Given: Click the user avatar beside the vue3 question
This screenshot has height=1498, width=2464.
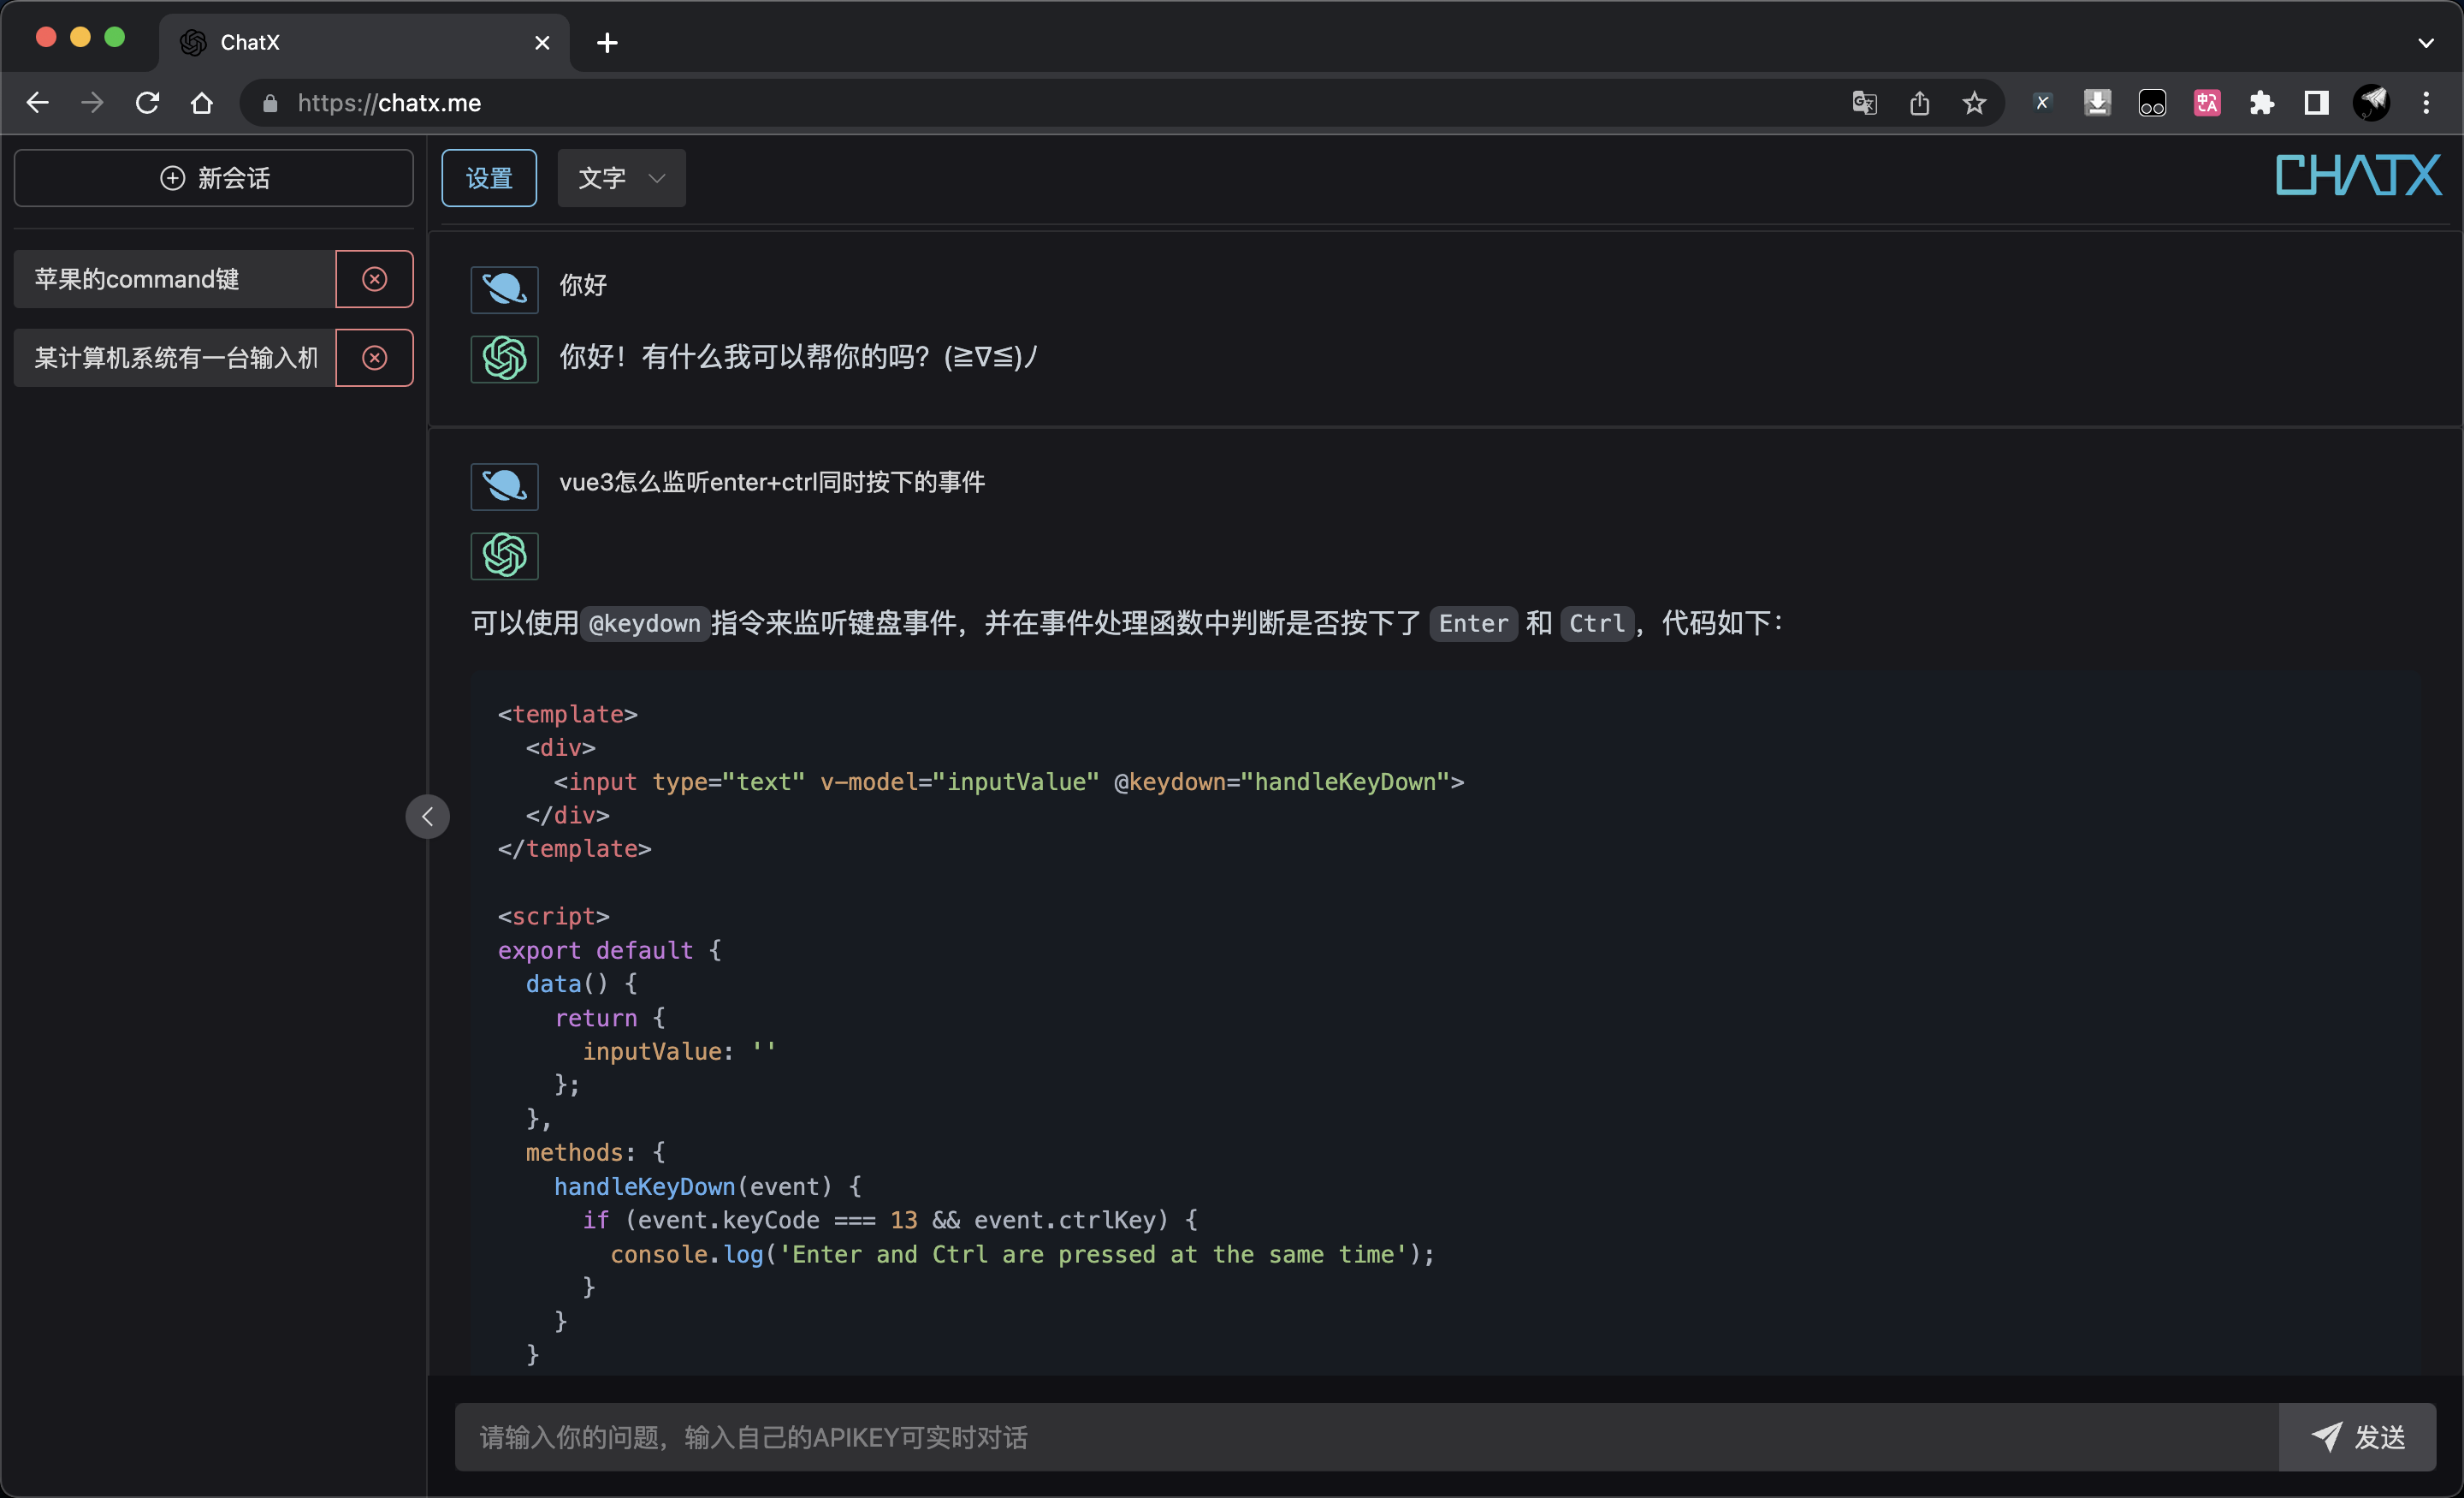Looking at the screenshot, I should [x=505, y=486].
